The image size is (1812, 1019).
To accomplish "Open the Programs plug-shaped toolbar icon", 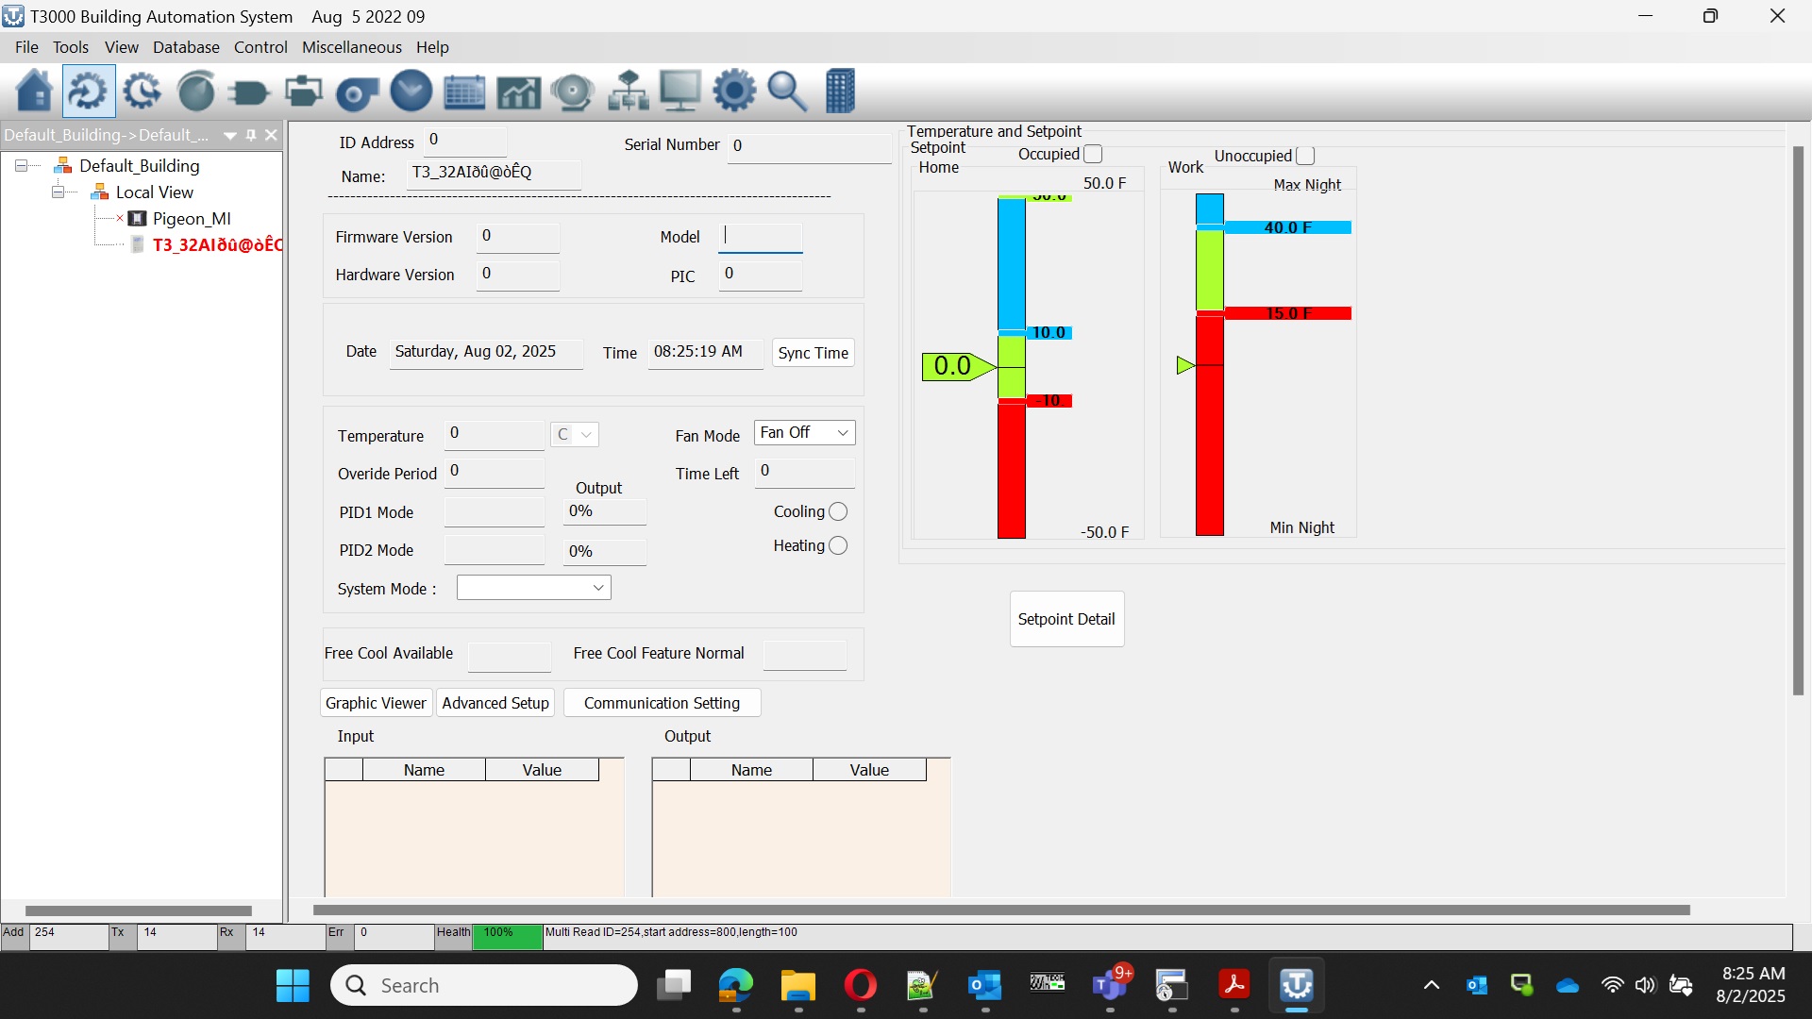I will pyautogui.click(x=250, y=92).
